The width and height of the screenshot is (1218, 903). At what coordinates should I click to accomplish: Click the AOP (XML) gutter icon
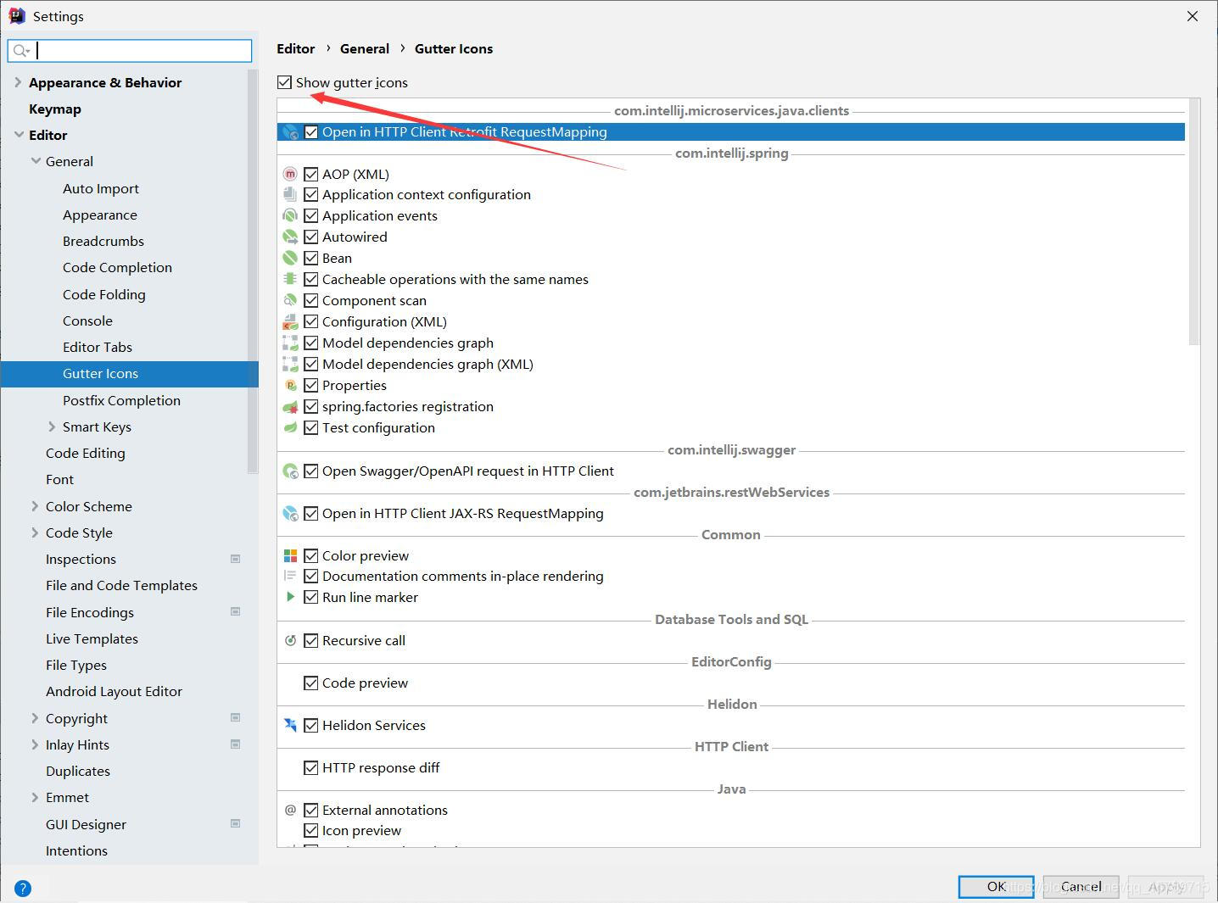(x=290, y=174)
